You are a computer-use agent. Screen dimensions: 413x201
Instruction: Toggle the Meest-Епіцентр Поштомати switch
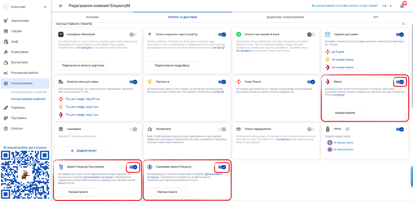(133, 167)
